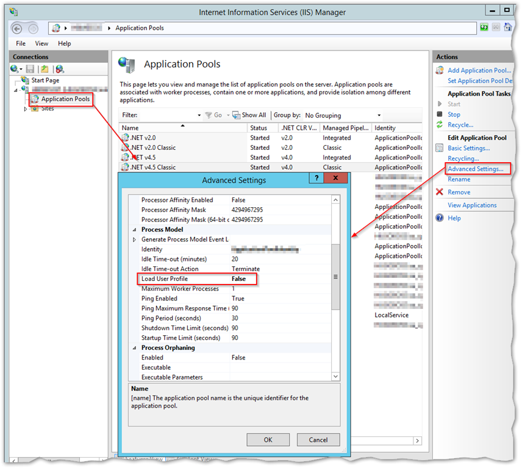This screenshot has height=468, width=522.
Task: Click OK in Advanced Settings dialog
Action: [268, 439]
